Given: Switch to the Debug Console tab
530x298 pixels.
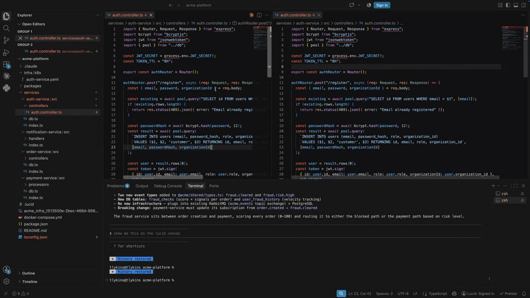Looking at the screenshot, I should (168, 186).
